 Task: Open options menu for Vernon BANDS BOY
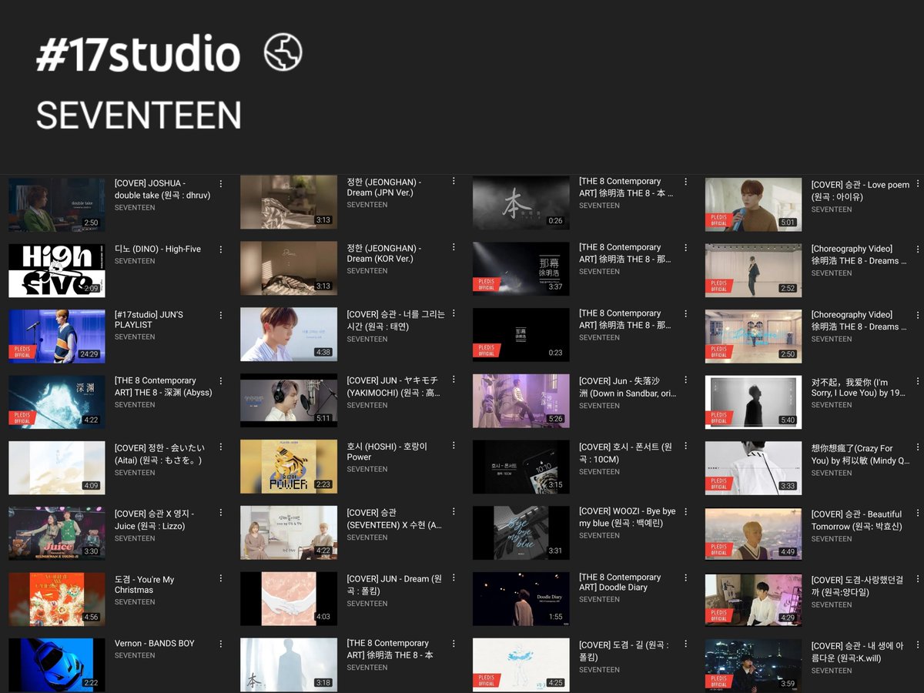(x=221, y=644)
